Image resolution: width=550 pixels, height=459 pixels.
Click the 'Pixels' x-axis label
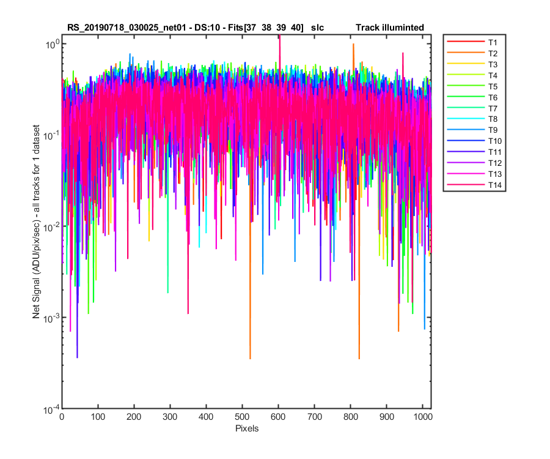point(247,428)
